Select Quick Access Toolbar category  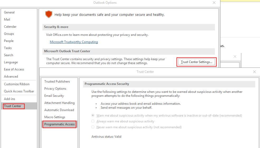(19, 91)
